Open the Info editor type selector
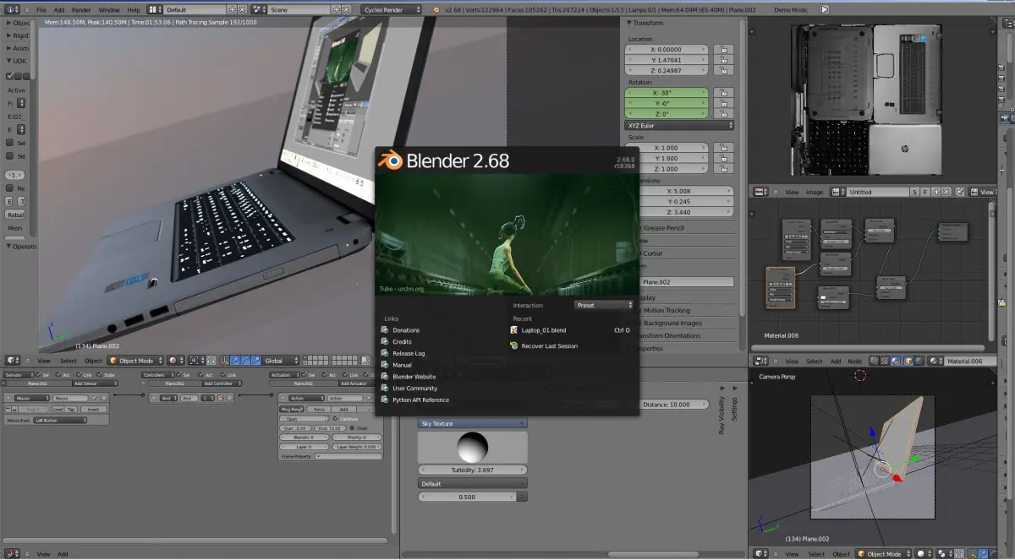The height and width of the screenshot is (560, 1015). (x=12, y=9)
